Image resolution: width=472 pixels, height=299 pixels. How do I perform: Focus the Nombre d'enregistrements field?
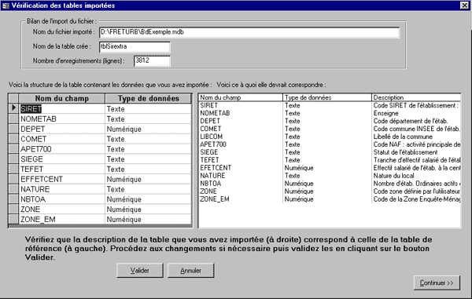[152, 61]
